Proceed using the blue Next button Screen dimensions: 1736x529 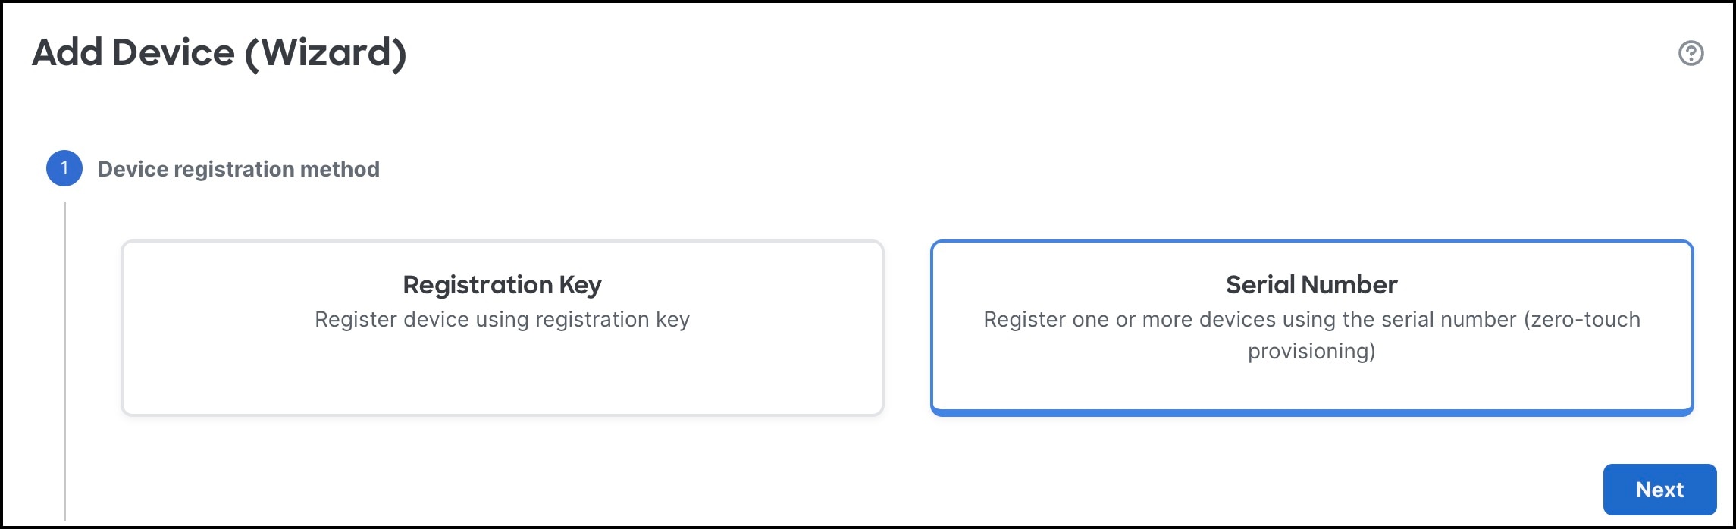(x=1659, y=489)
